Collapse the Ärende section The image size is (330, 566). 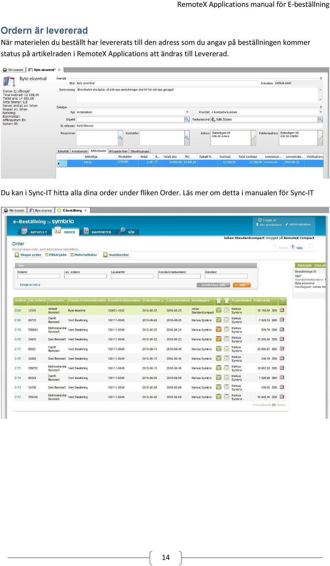pyautogui.click(x=321, y=78)
